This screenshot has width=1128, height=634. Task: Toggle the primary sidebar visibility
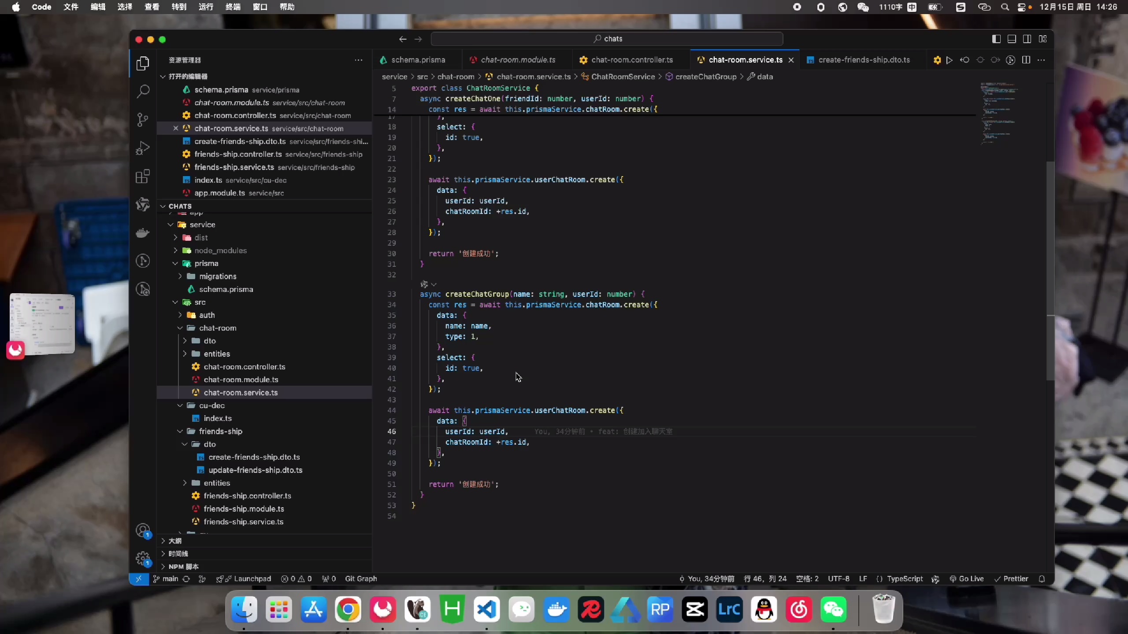pos(995,39)
